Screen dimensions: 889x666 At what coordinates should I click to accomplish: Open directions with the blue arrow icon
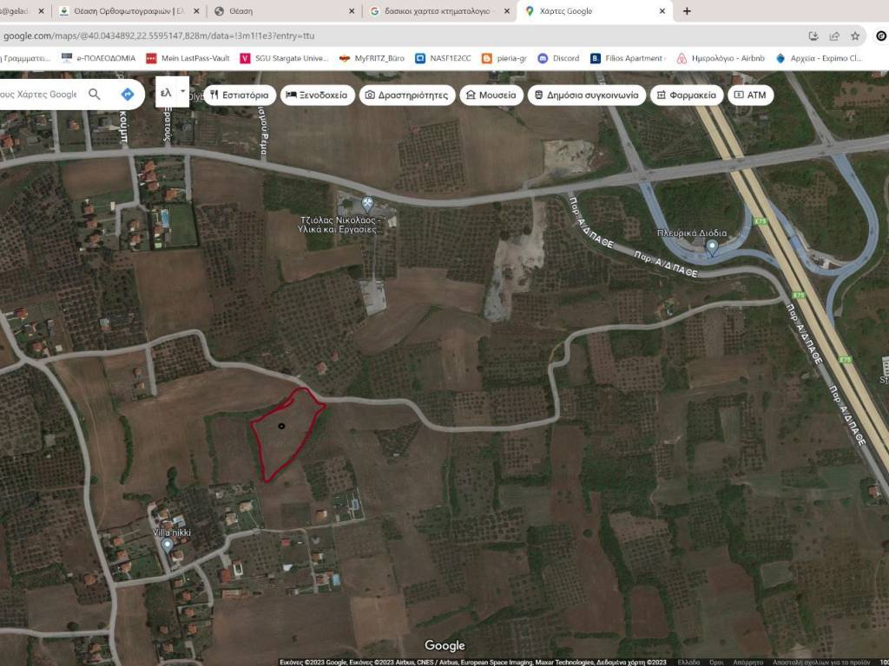pyautogui.click(x=127, y=94)
